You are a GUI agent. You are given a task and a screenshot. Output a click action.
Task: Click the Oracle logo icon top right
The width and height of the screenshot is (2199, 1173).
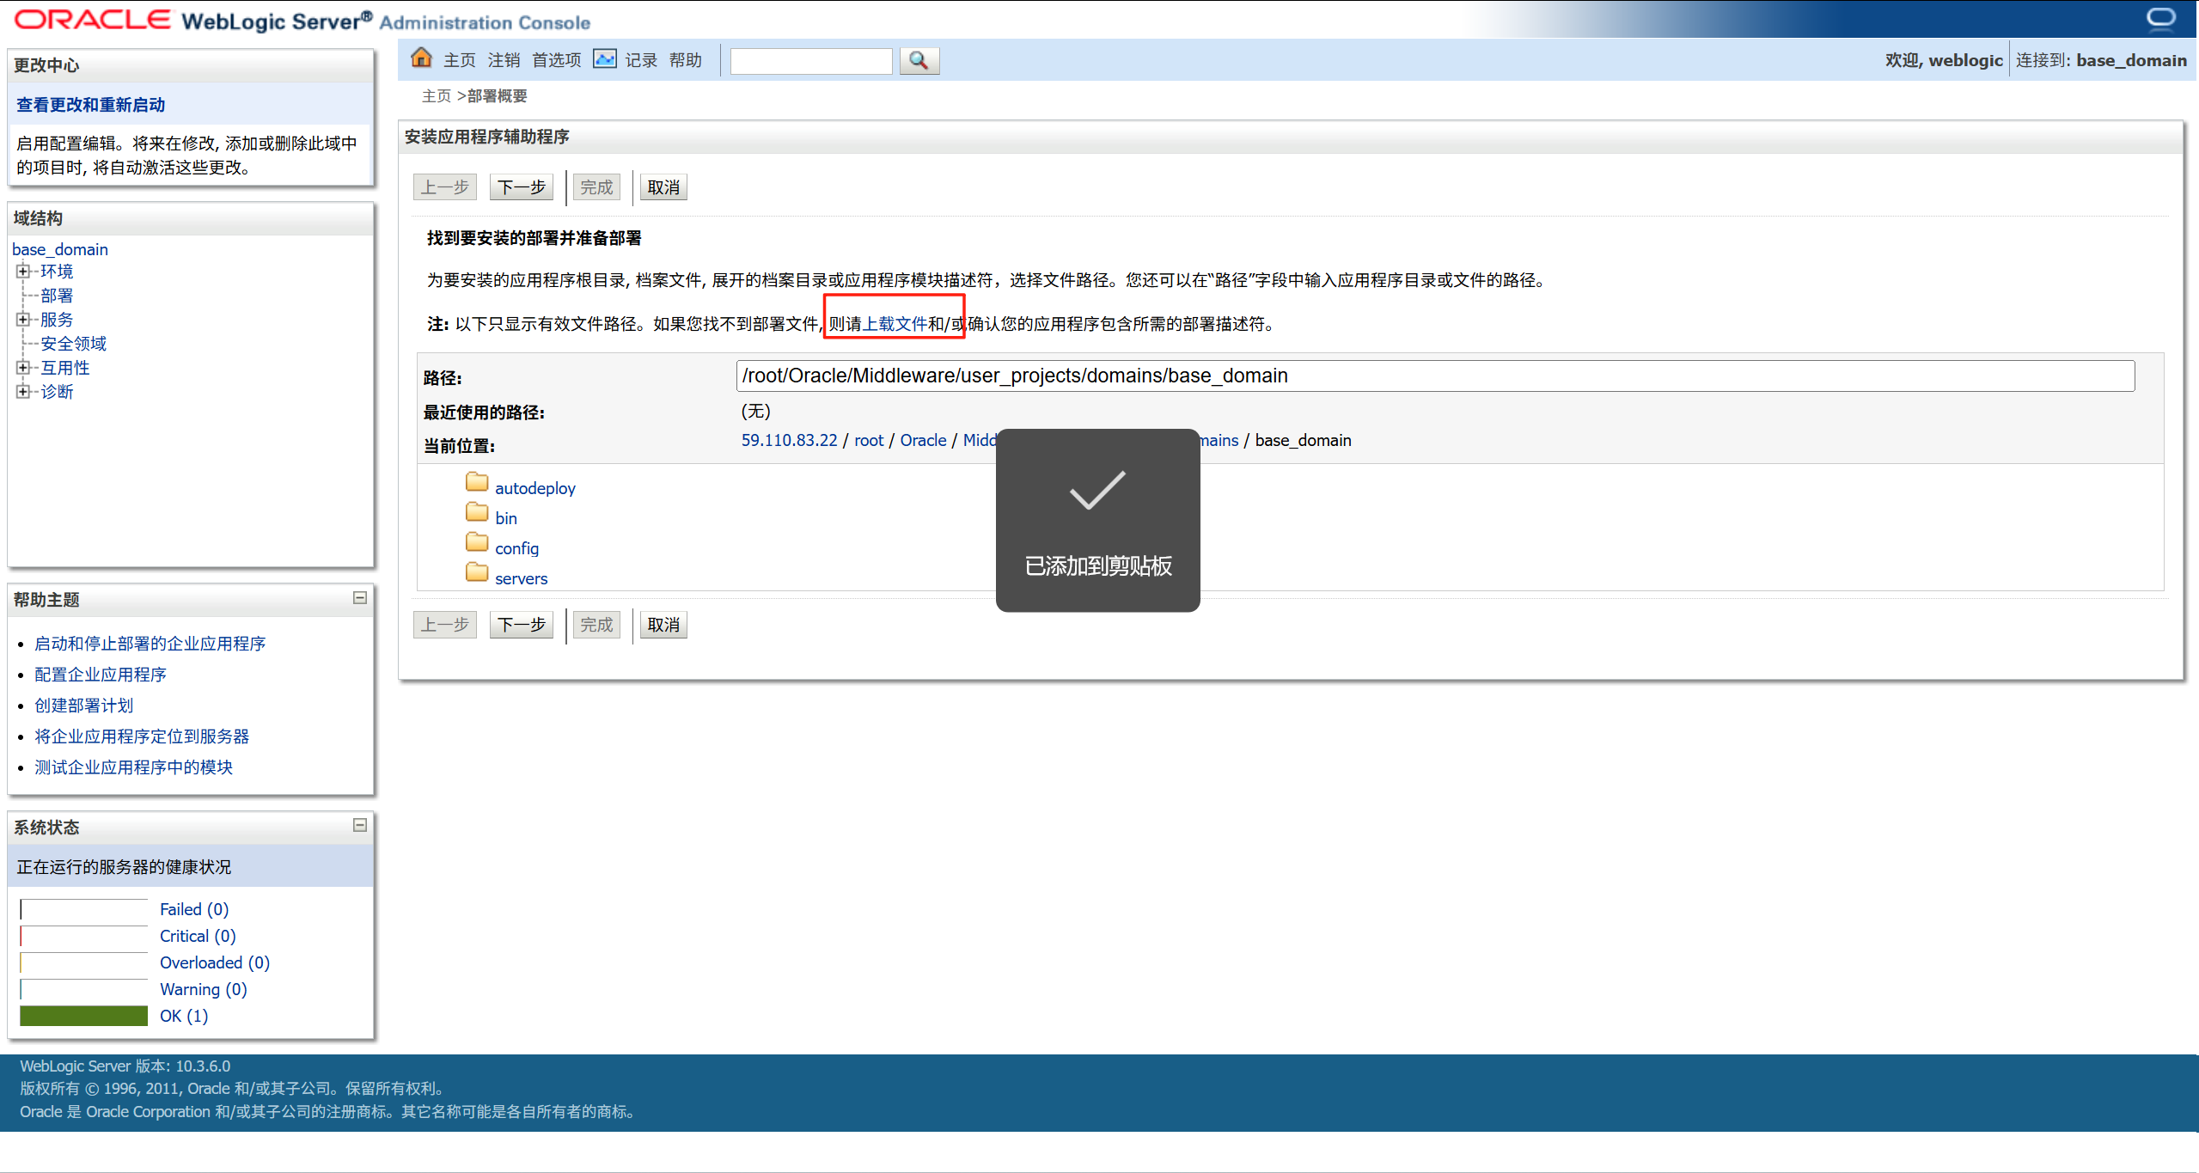(2160, 18)
